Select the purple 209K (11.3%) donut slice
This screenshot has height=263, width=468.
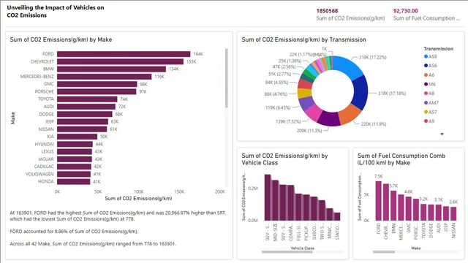click(329, 118)
